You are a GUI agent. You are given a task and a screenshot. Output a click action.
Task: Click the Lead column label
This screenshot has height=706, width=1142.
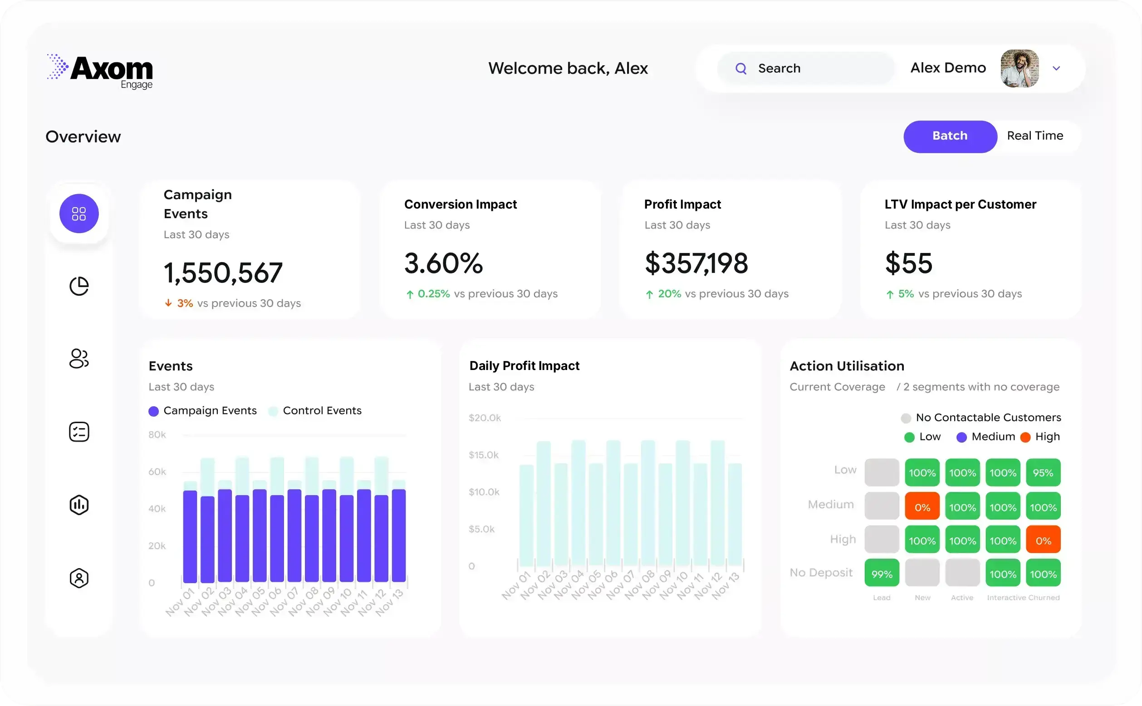pos(882,598)
